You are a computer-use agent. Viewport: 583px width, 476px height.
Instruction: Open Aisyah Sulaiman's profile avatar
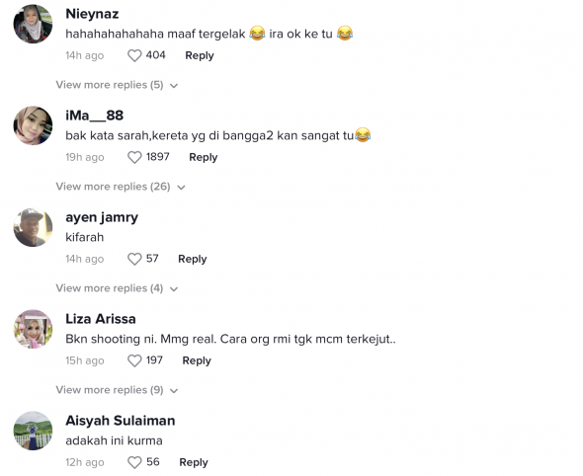click(33, 431)
